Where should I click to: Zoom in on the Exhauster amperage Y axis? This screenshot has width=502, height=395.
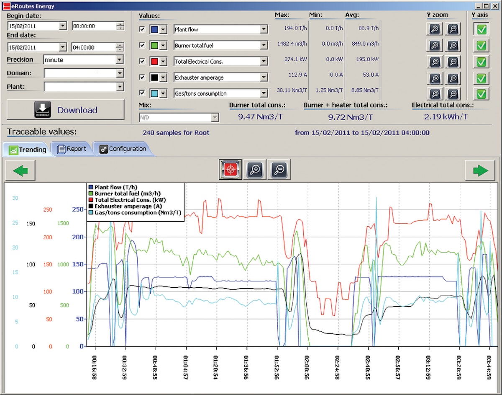(x=434, y=78)
